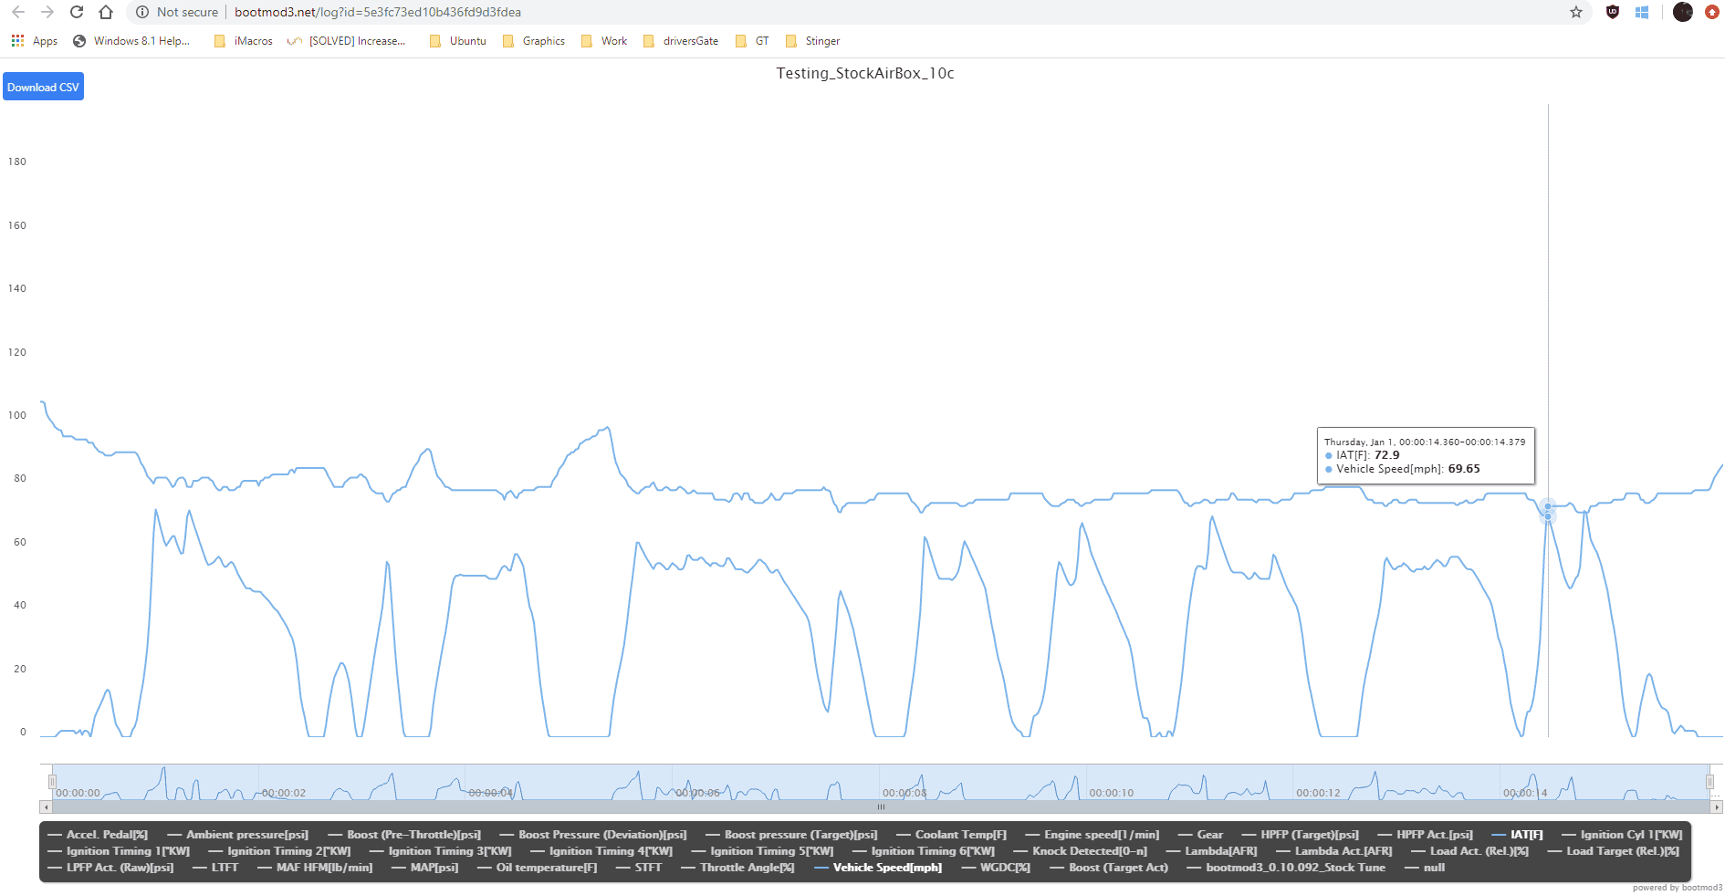Show the Lambda[AFR] series
Viewport: 1725px width, 895px height.
[1212, 851]
